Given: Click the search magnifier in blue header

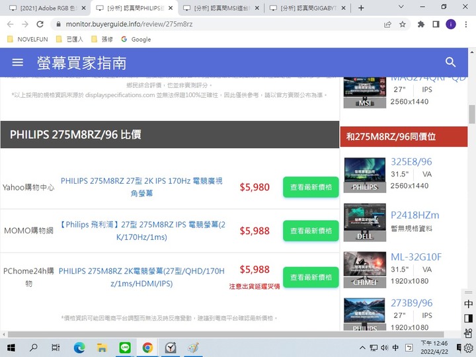Looking at the screenshot, I should pyautogui.click(x=450, y=62).
